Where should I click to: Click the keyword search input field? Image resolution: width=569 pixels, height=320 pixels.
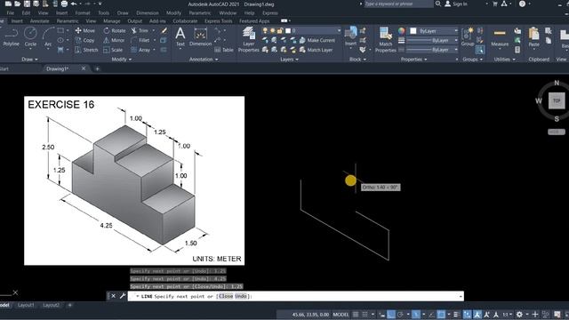[398, 4]
